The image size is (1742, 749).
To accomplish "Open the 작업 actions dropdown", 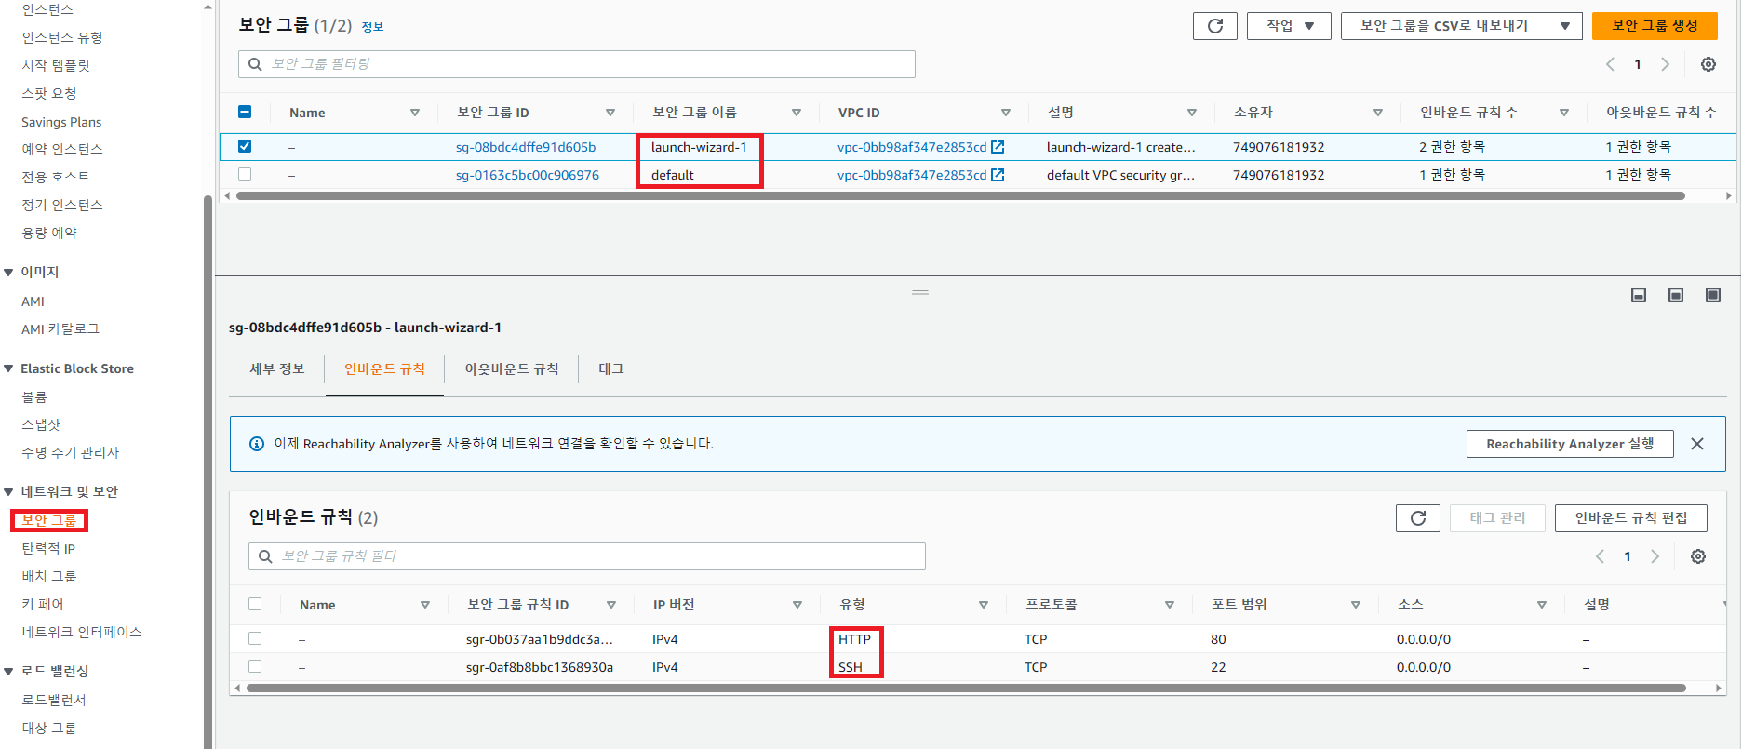I will (x=1289, y=26).
